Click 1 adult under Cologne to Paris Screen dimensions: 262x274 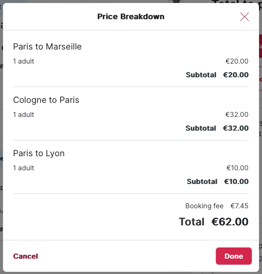[23, 115]
